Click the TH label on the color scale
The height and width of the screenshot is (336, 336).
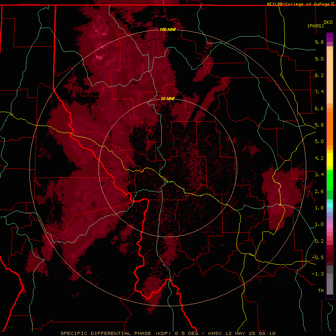[x=321, y=291]
